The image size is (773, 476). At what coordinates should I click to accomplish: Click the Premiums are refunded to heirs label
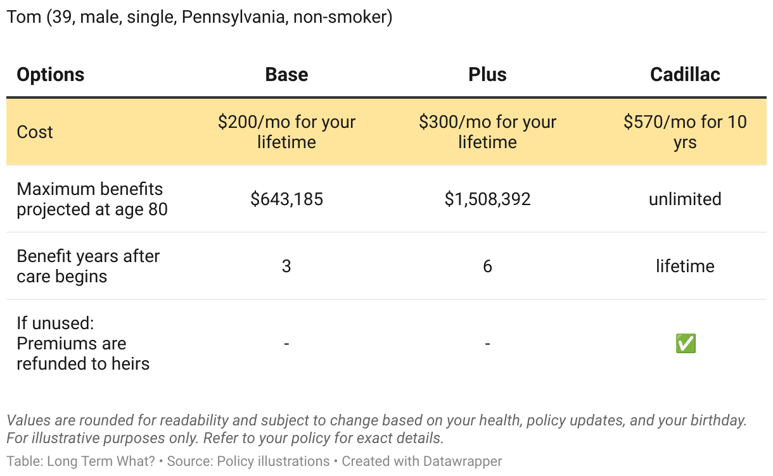(x=82, y=344)
